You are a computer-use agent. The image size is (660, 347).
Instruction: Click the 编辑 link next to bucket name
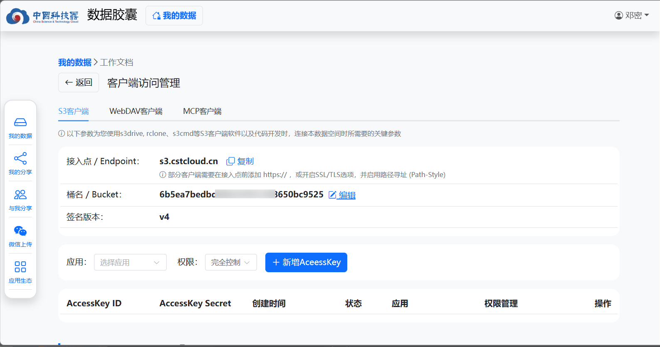347,195
